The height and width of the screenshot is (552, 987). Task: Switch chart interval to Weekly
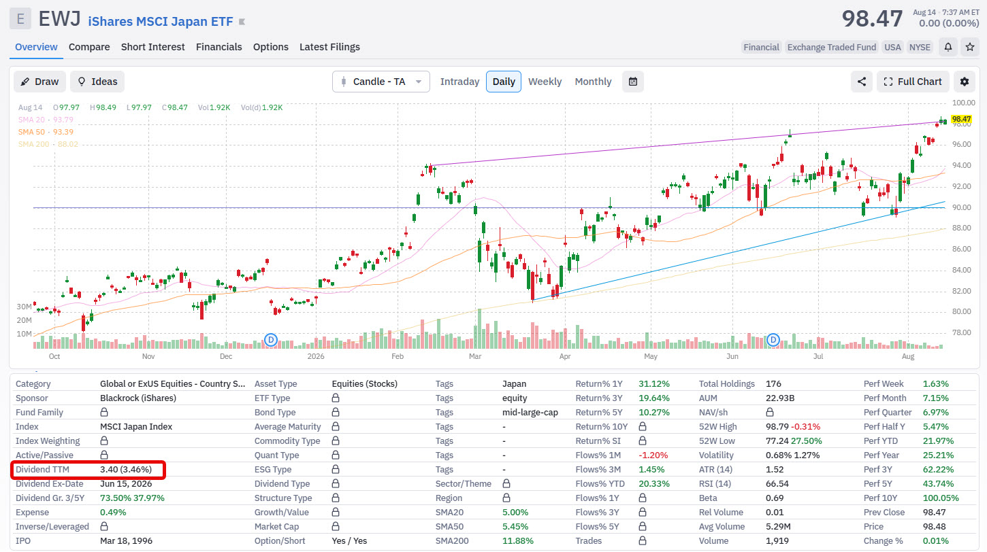pos(545,82)
